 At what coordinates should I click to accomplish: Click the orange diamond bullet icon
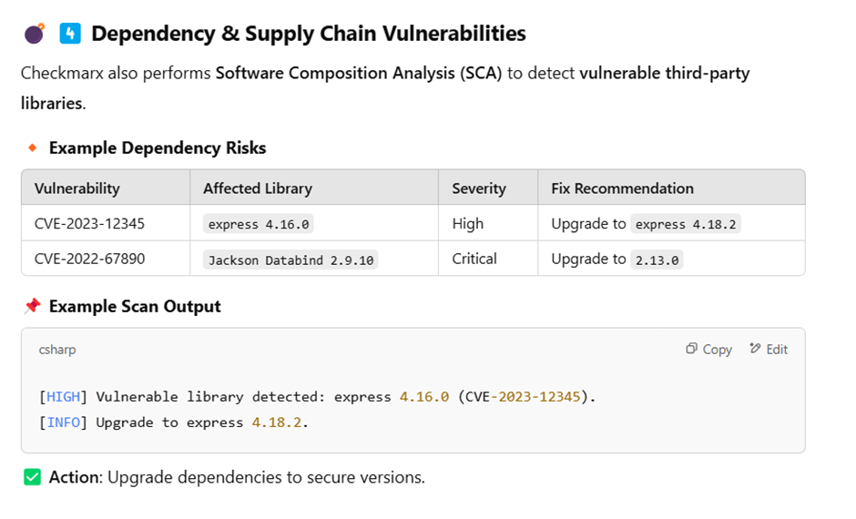(x=32, y=148)
